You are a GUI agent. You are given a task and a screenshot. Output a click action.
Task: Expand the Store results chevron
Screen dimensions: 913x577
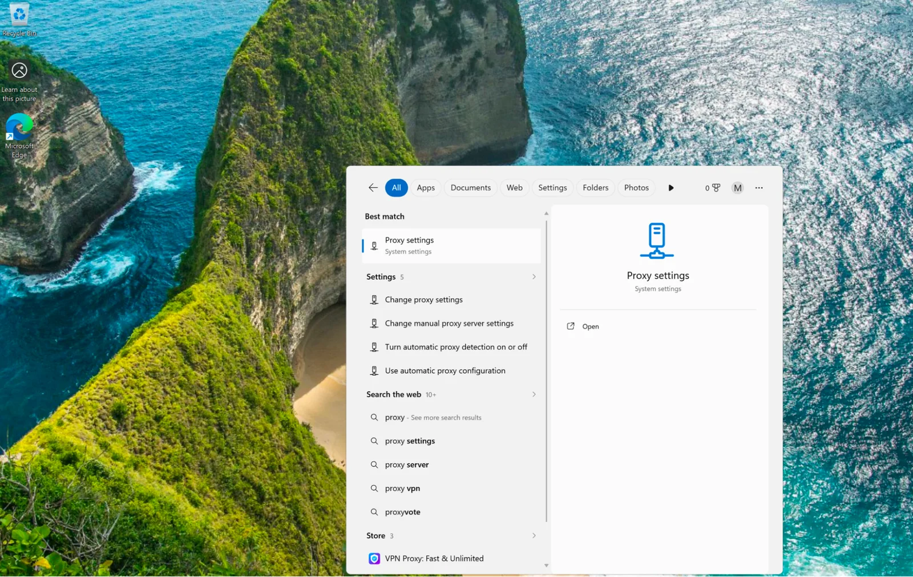point(534,536)
